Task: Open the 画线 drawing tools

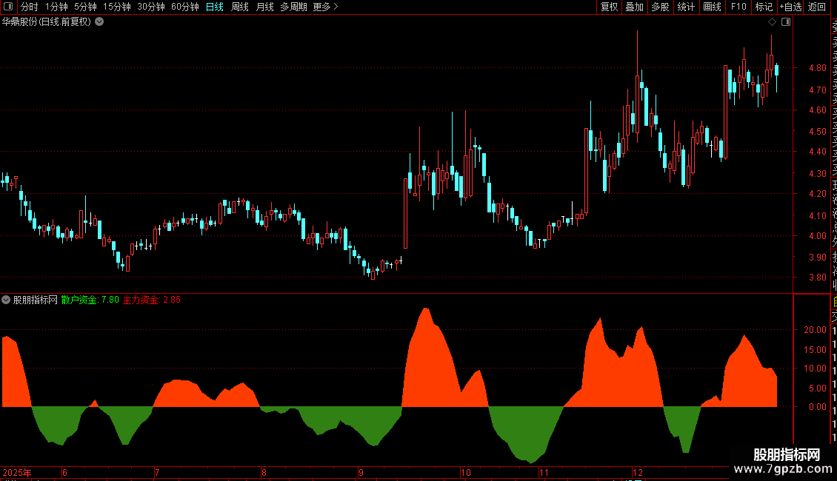Action: click(712, 7)
